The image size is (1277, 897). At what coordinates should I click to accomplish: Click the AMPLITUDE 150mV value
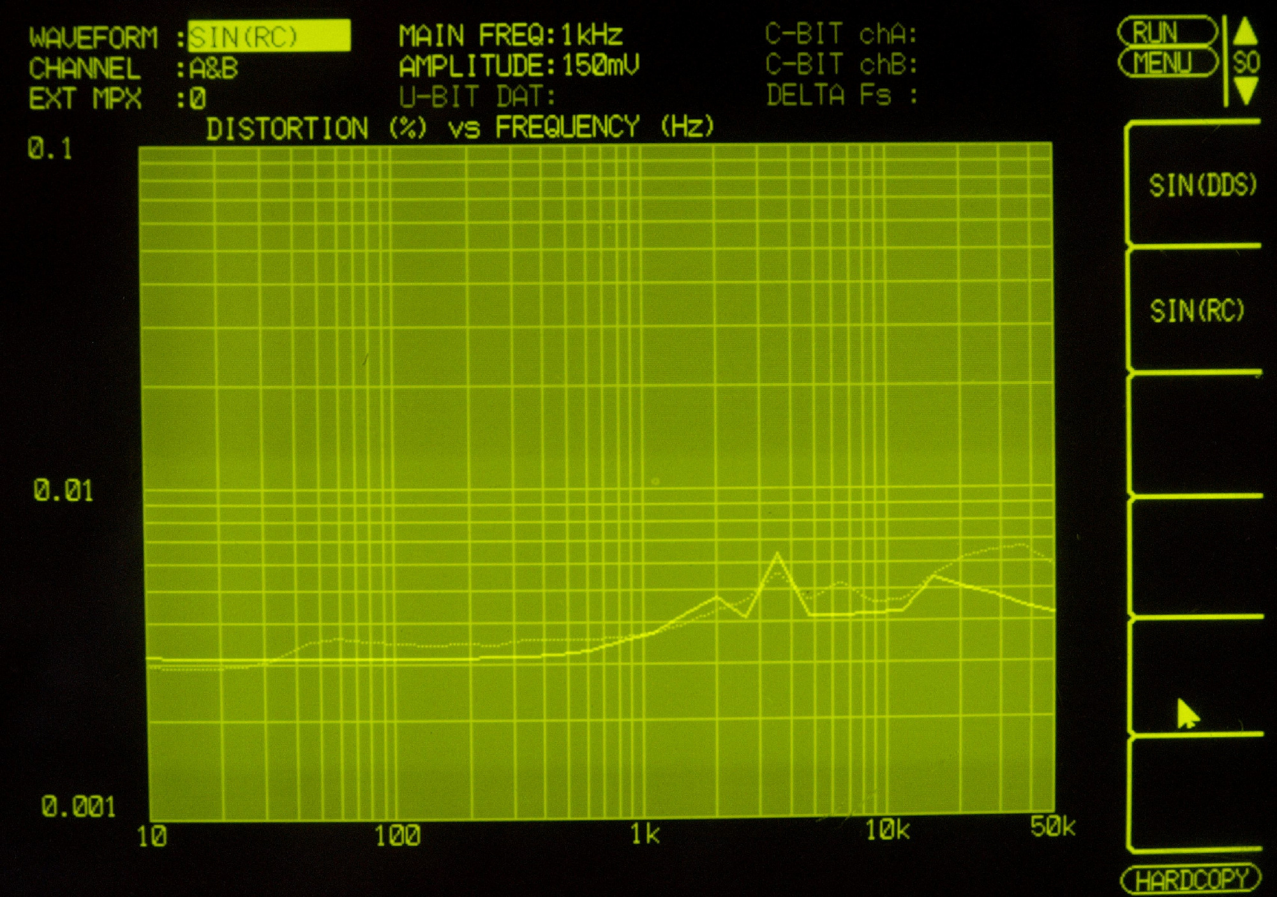(601, 66)
